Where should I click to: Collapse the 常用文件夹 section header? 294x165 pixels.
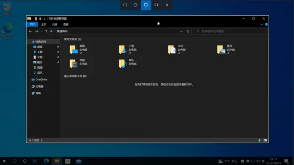point(73,39)
